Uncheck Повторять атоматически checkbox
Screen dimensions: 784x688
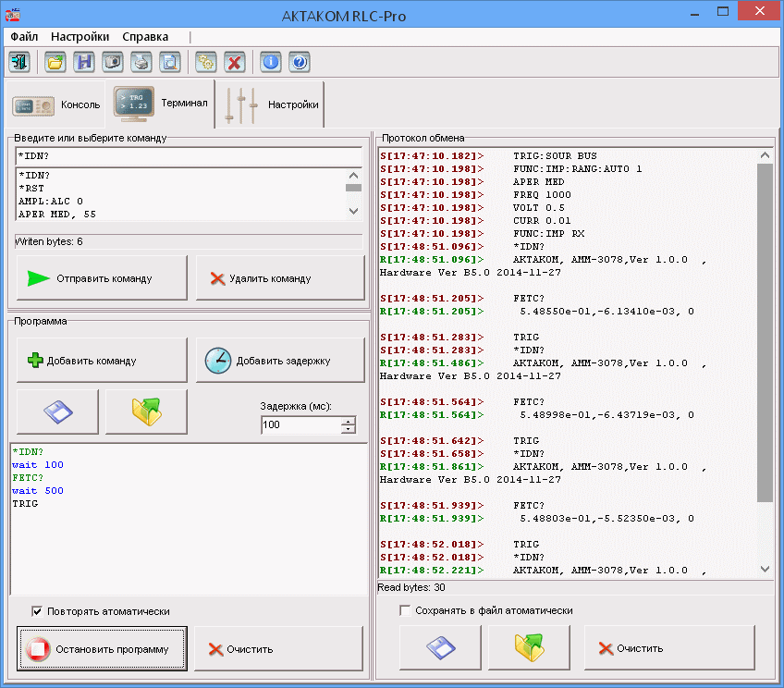[x=37, y=611]
